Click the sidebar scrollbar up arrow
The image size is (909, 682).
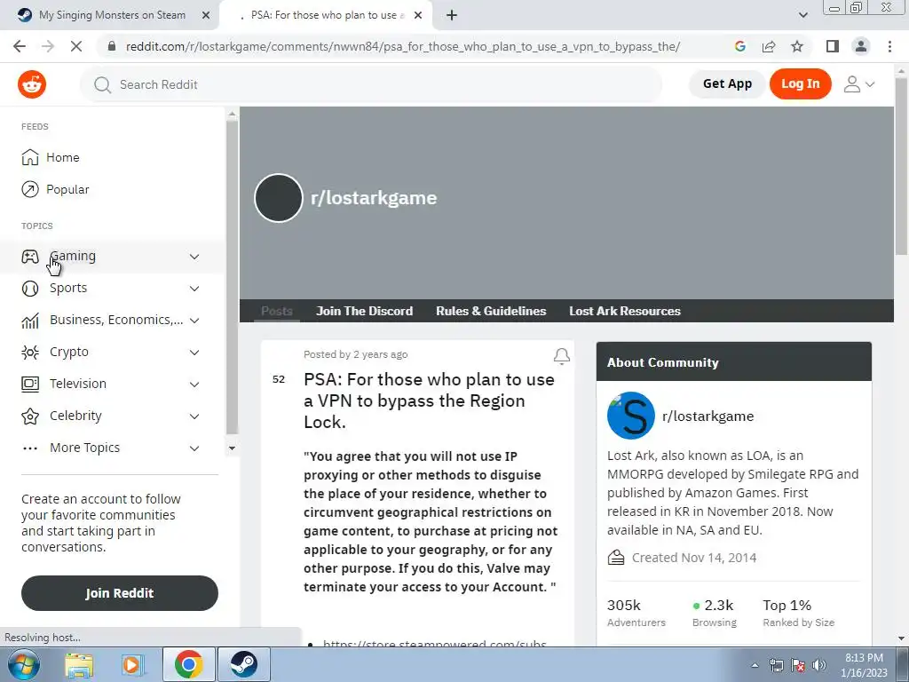point(232,115)
